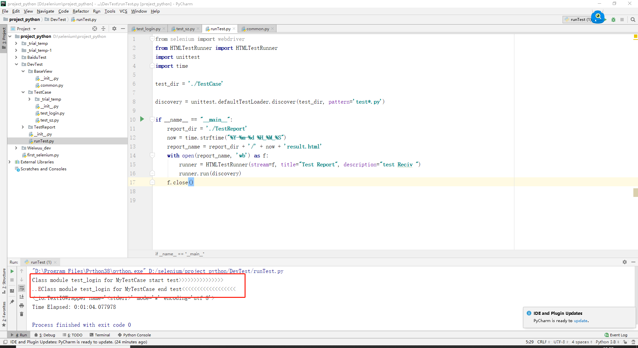This screenshot has width=638, height=348.
Task: Toggle the 1: Project side panel tab
Action: 4,38
